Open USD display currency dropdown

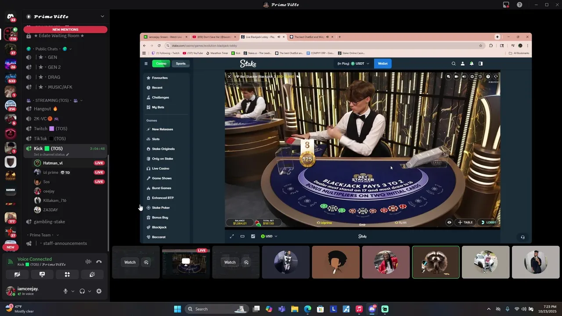[269, 236]
